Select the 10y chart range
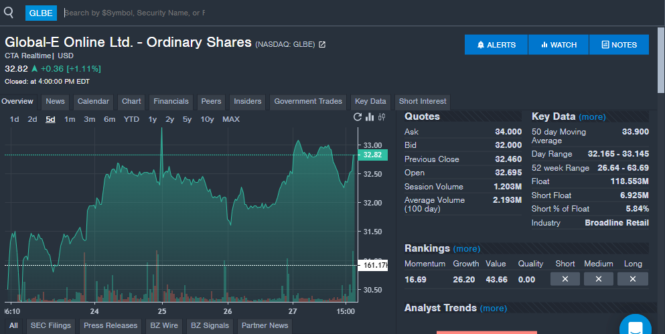The image size is (665, 334). [x=207, y=120]
